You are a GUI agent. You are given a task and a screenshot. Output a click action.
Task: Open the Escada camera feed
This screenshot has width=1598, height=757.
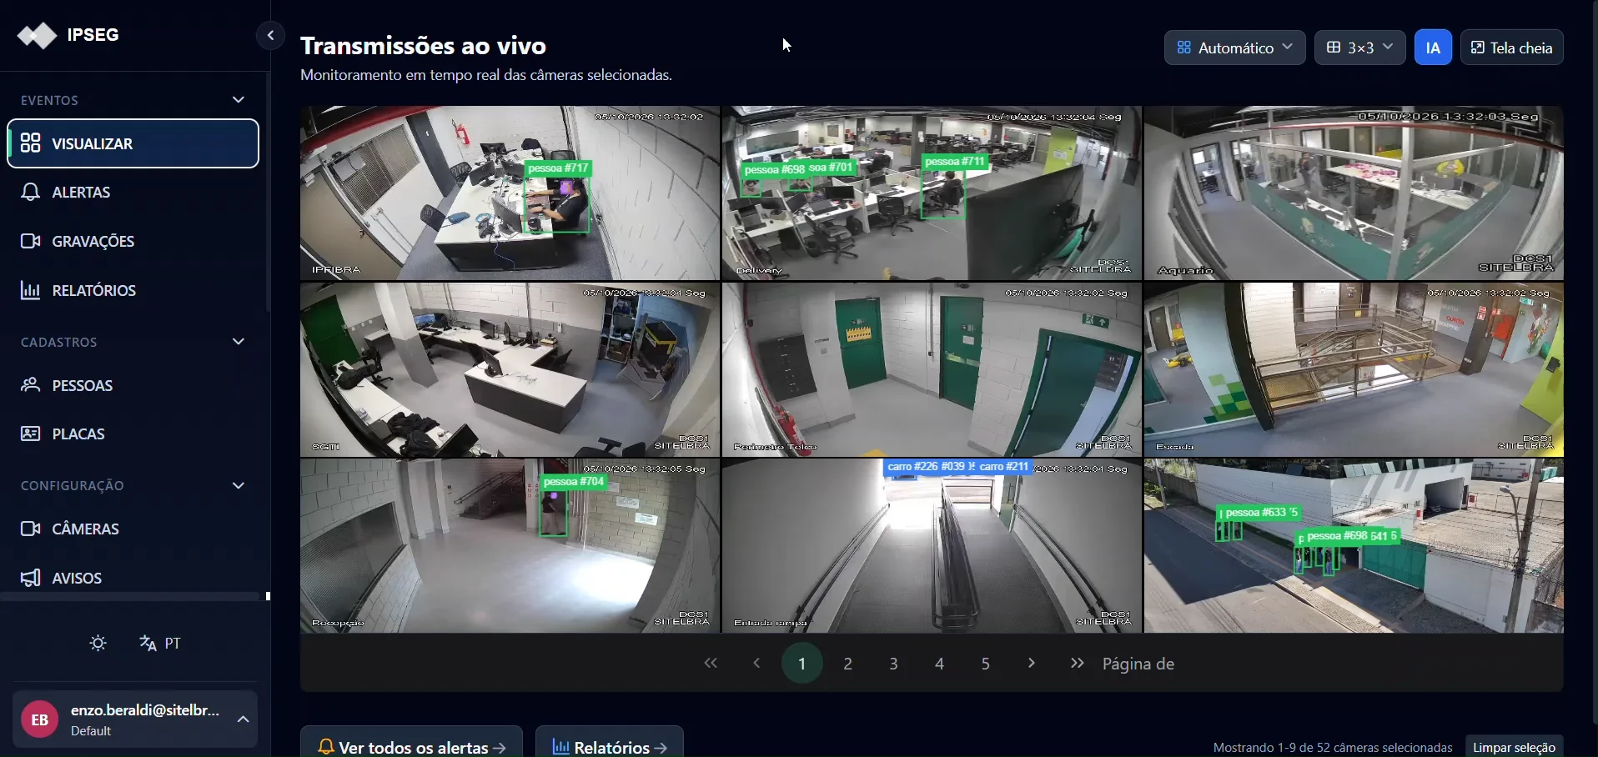coord(1354,369)
